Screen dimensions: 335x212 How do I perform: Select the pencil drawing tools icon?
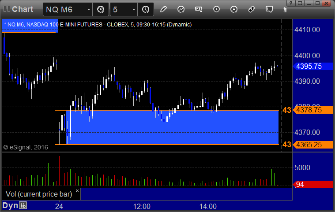pos(163,9)
